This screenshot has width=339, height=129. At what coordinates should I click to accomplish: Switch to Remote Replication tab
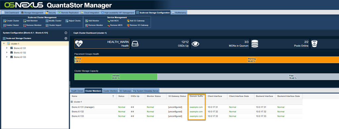(68, 13)
